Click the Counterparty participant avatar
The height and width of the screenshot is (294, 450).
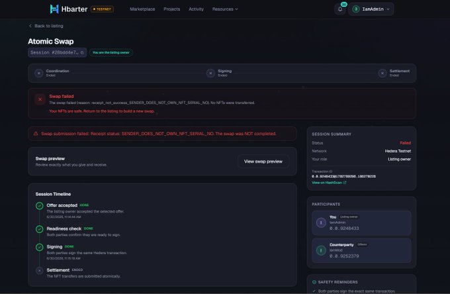tap(321, 250)
